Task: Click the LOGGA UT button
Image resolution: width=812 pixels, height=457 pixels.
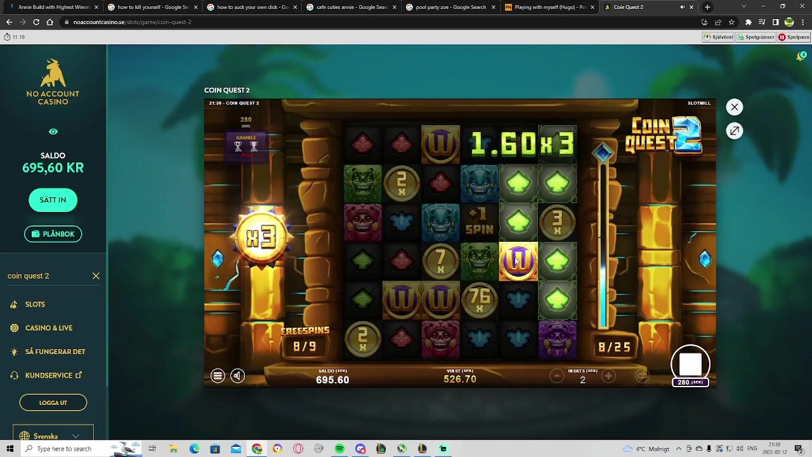Action: click(53, 402)
